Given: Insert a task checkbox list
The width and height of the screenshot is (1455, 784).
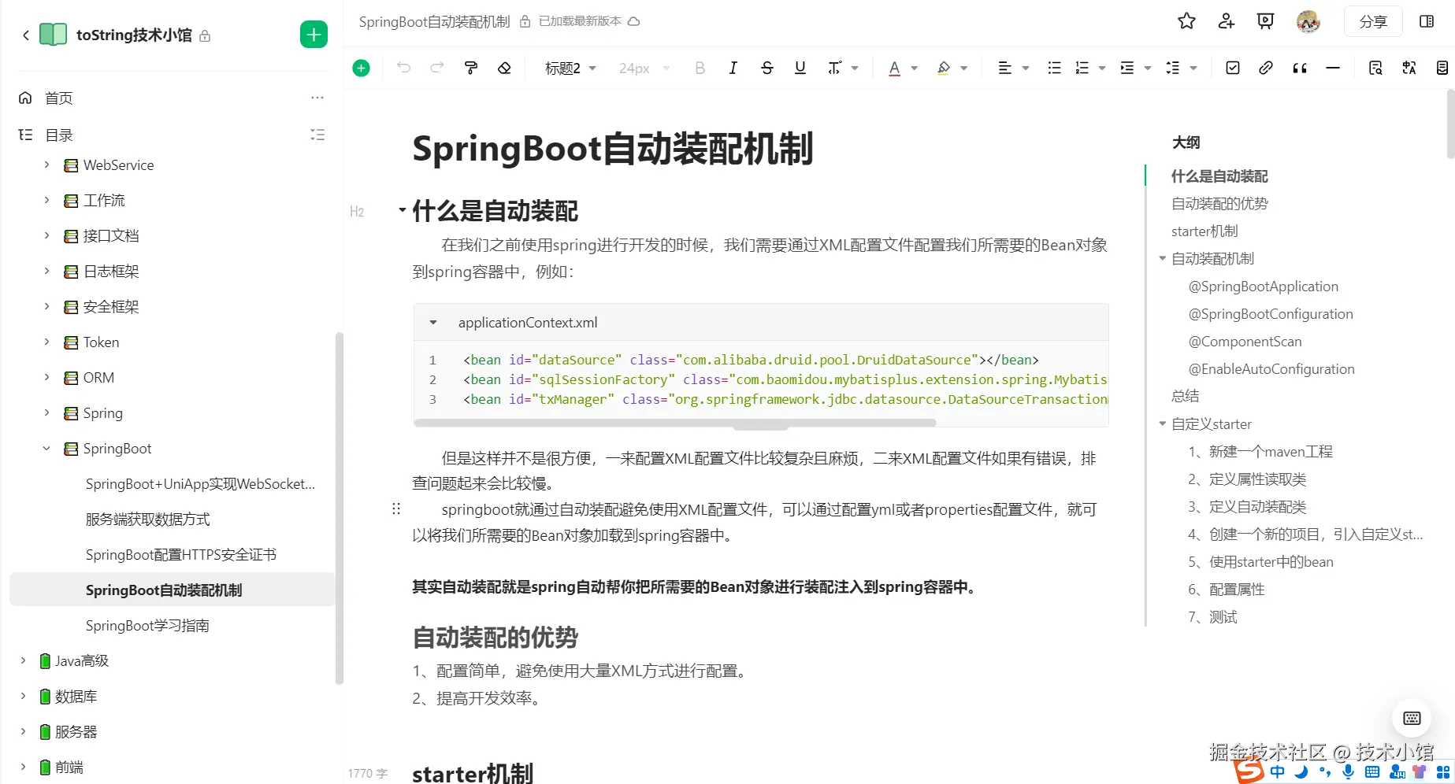Looking at the screenshot, I should pyautogui.click(x=1233, y=68).
